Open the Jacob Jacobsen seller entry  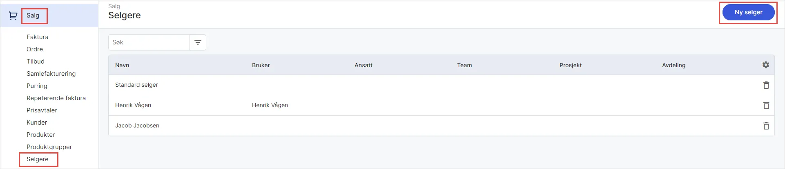(137, 125)
